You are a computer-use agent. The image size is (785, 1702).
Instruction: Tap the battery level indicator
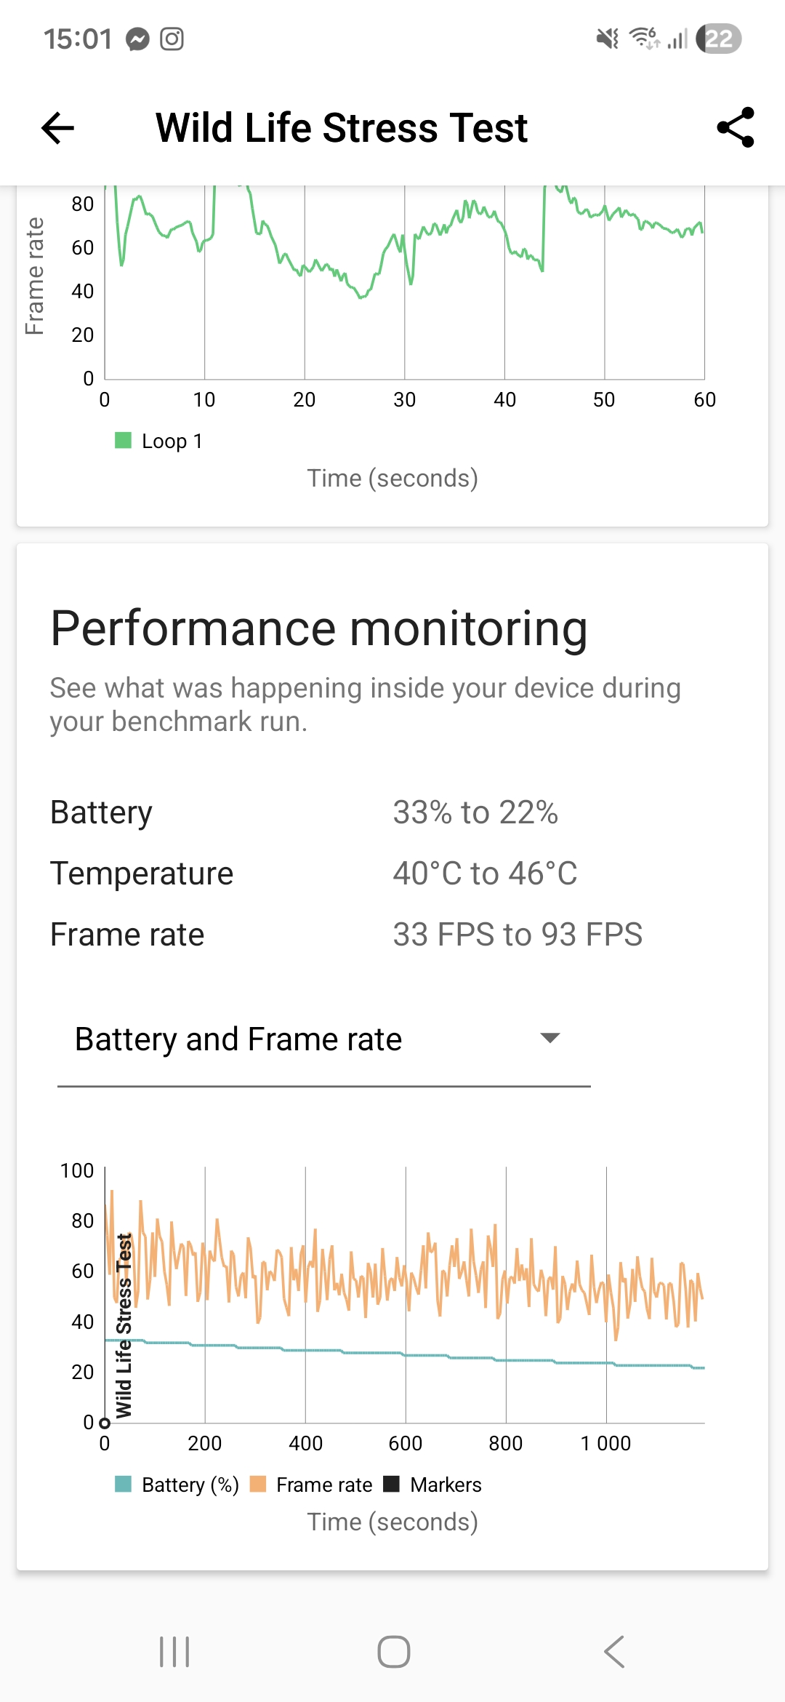[x=718, y=39]
